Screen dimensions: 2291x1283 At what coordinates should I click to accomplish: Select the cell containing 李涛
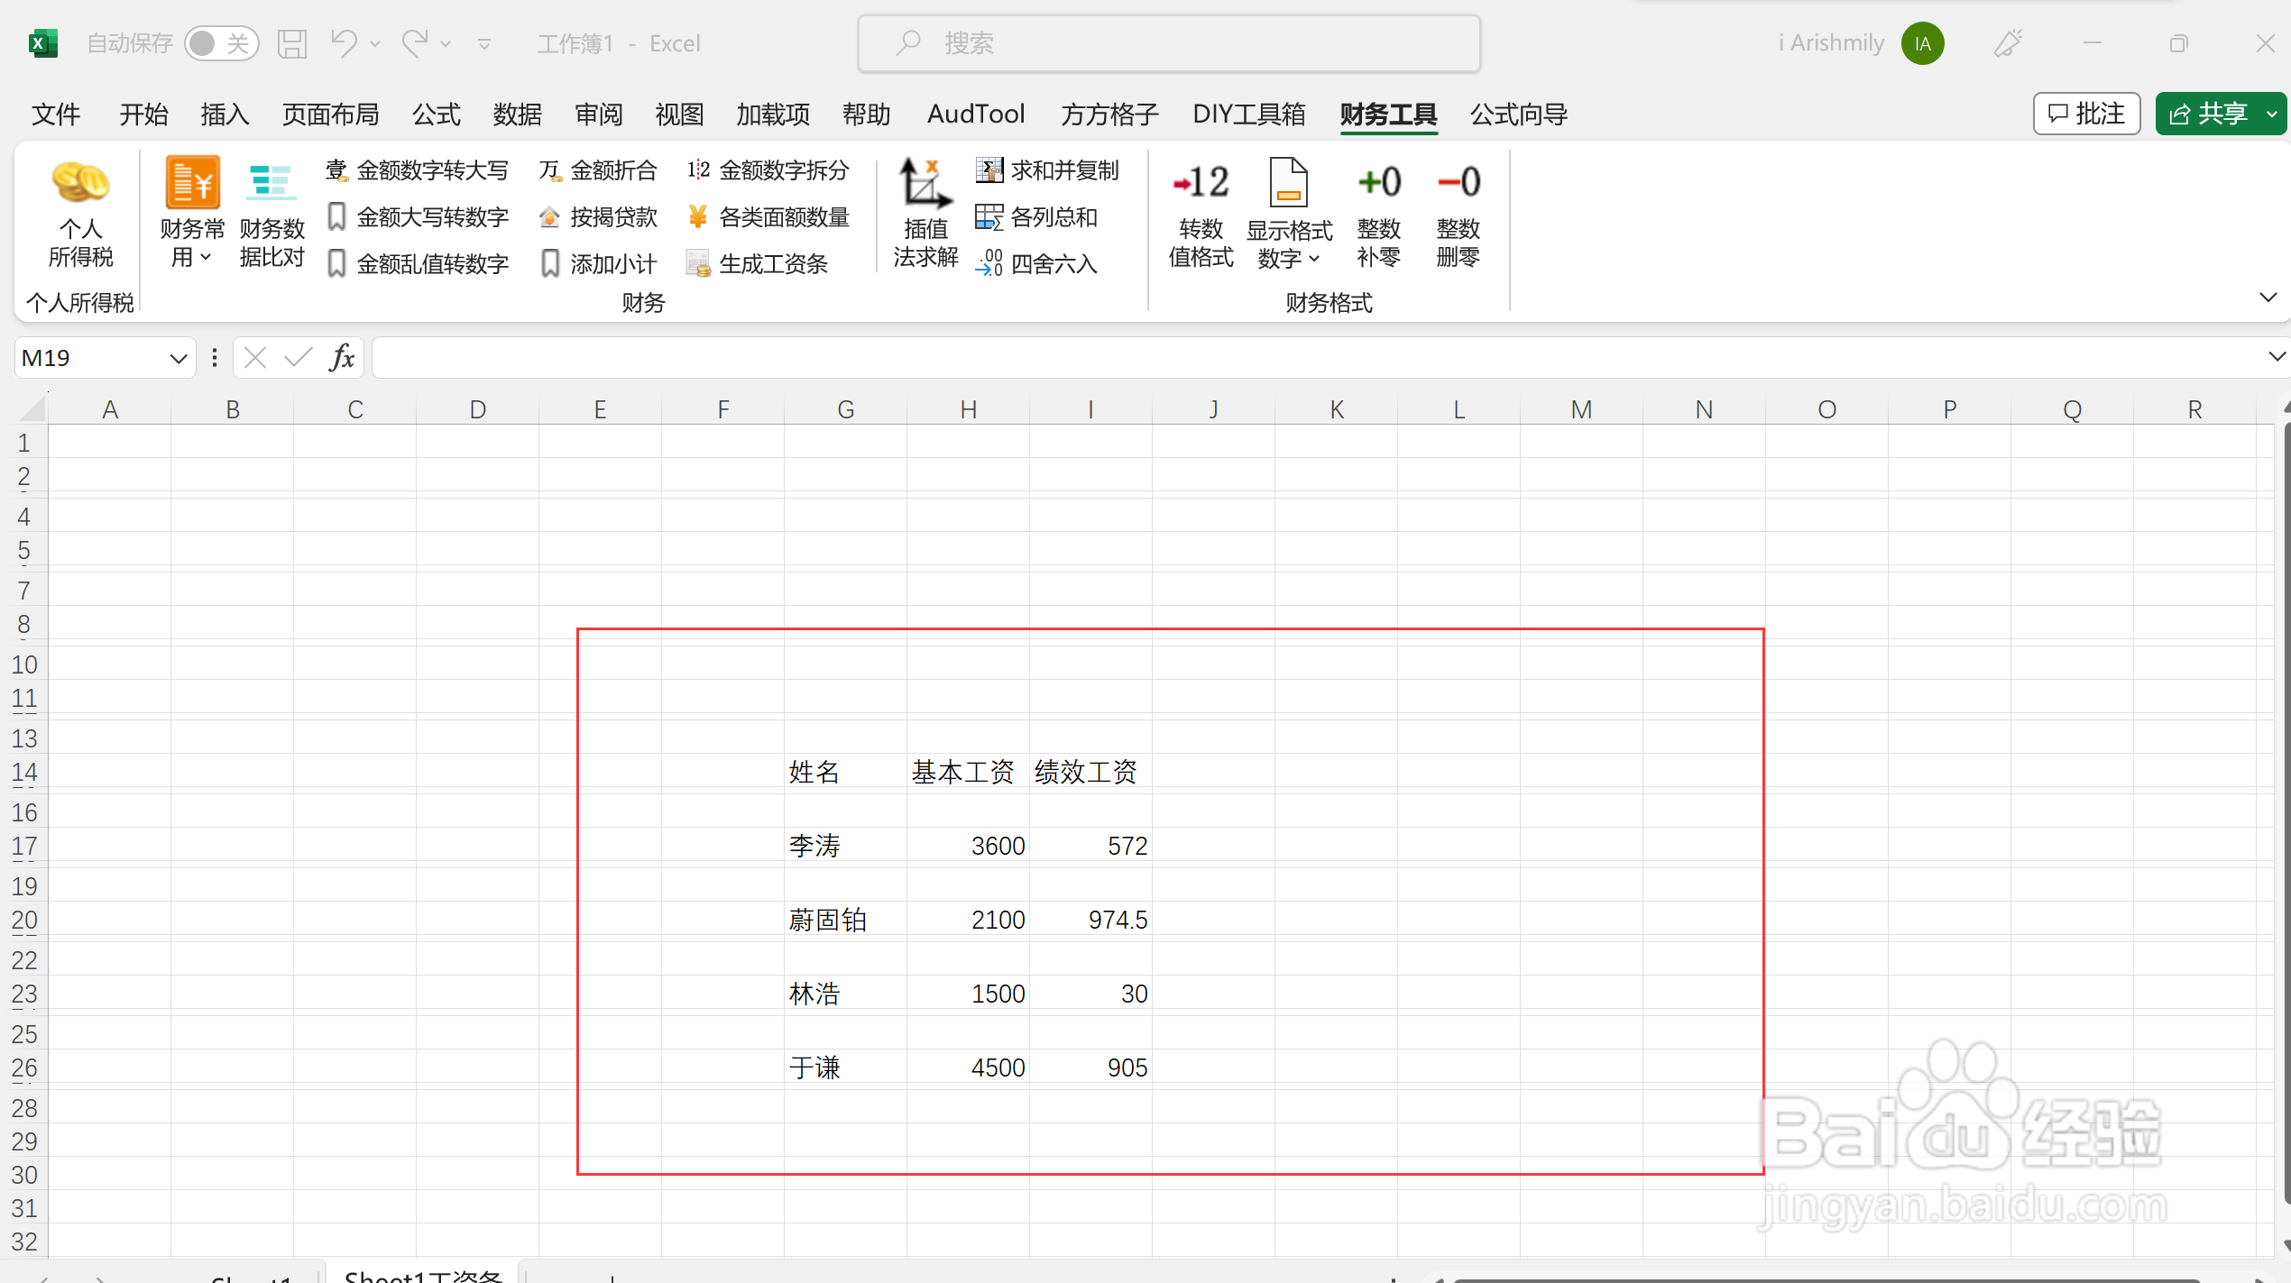pyautogui.click(x=845, y=846)
